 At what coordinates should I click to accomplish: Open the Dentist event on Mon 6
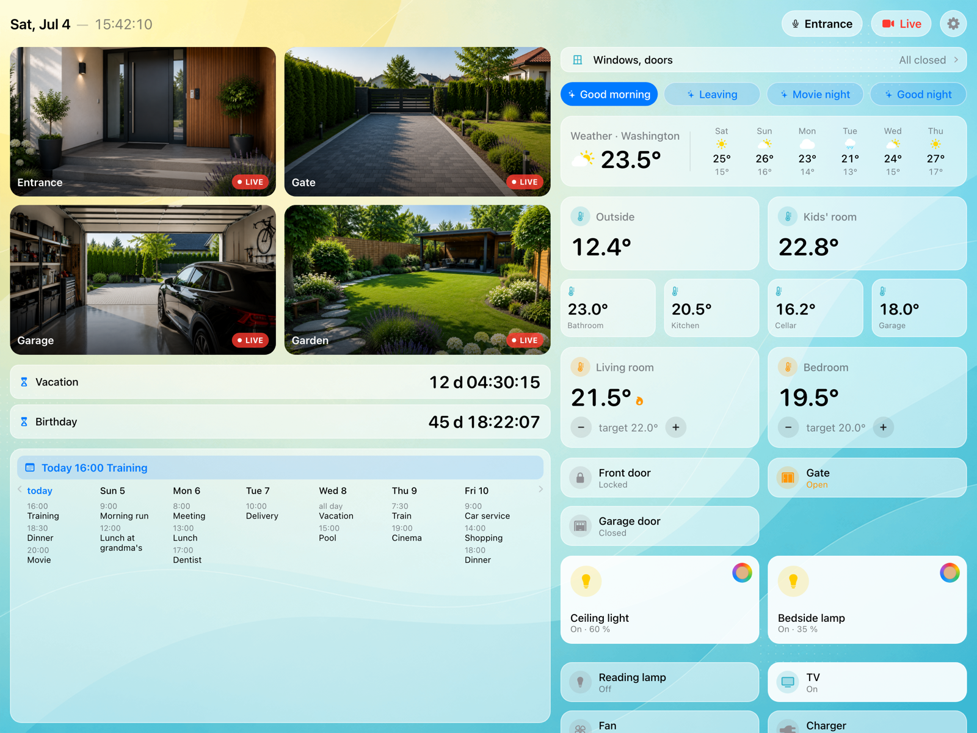coord(187,555)
